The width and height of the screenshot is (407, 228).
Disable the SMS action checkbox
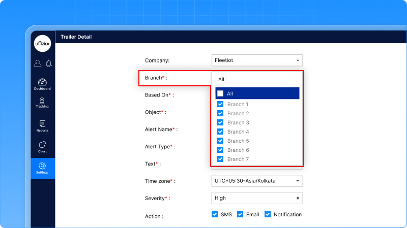pyautogui.click(x=215, y=214)
